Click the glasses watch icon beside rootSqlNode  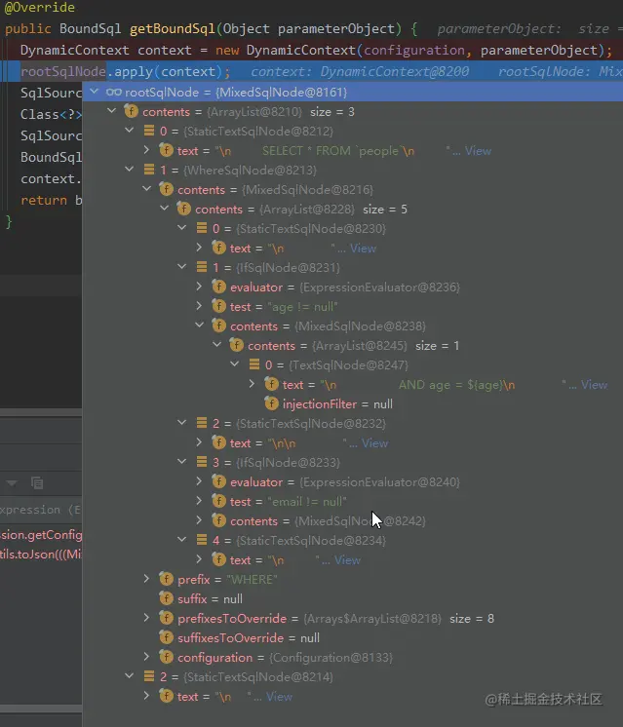click(114, 92)
